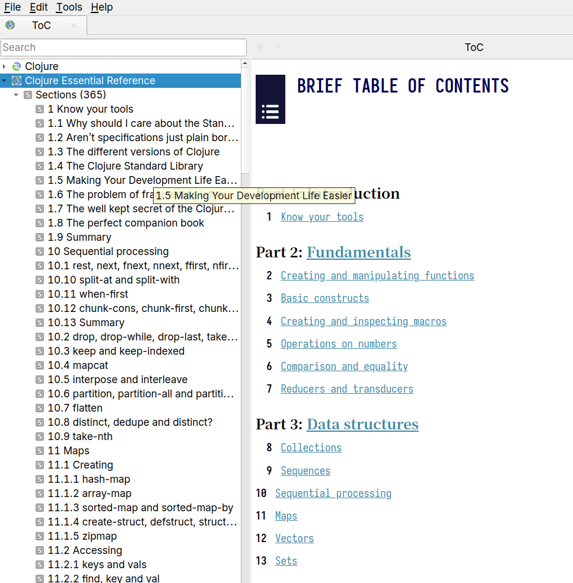Open the Edit menu
Image resolution: width=573 pixels, height=583 pixels.
39,7
